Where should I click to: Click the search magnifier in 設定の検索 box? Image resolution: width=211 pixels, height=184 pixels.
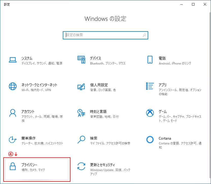[x=144, y=35]
